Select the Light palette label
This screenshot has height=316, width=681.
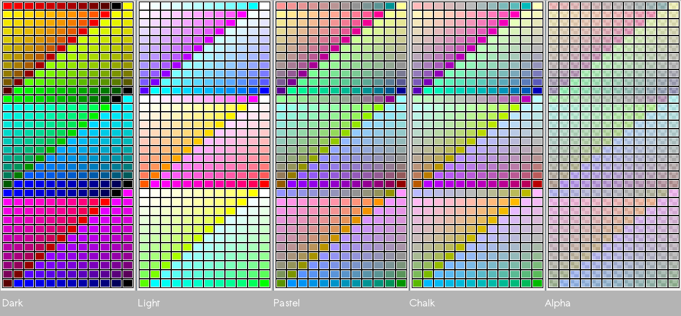(149, 304)
